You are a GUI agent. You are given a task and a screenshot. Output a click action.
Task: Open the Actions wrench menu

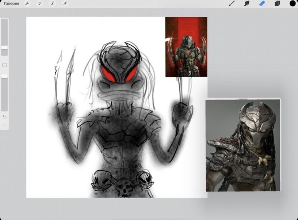pos(27,4)
